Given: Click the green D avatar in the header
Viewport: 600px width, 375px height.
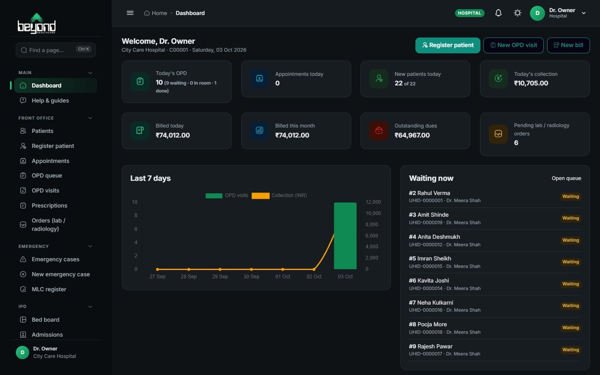Looking at the screenshot, I should (x=537, y=13).
